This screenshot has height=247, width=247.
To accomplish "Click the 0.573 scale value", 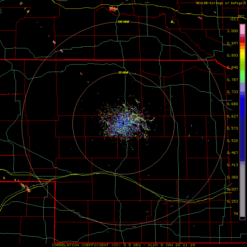I will click(232, 128).
